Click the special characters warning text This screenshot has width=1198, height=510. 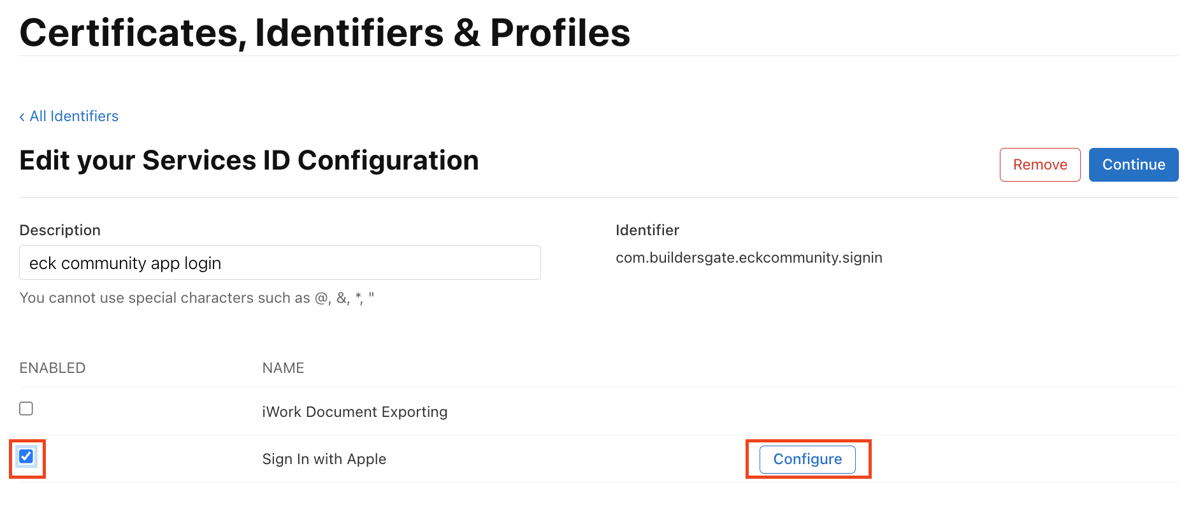[x=198, y=297]
